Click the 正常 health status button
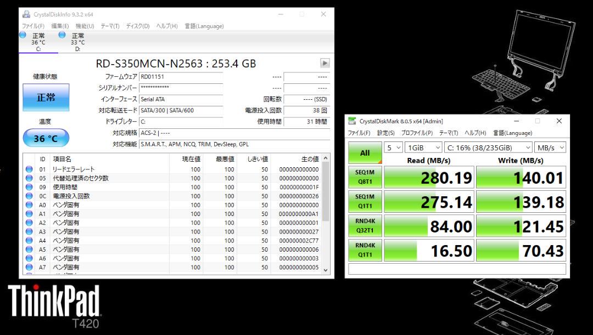The height and width of the screenshot is (335, 593). 46,98
